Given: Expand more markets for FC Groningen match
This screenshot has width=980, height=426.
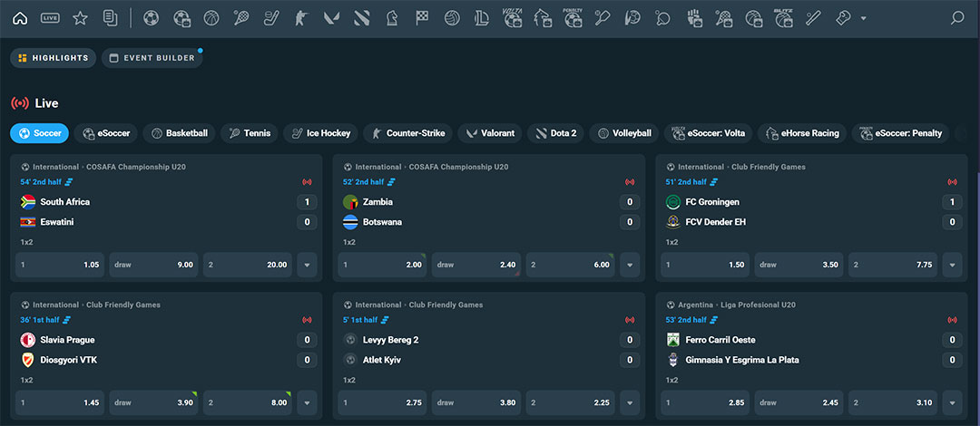Looking at the screenshot, I should click(952, 265).
